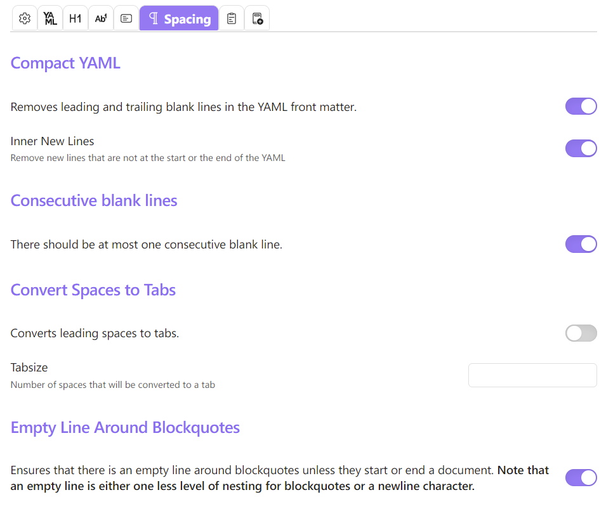The width and height of the screenshot is (606, 509).
Task: Click inside the Tabsize input field
Action: pyautogui.click(x=532, y=375)
